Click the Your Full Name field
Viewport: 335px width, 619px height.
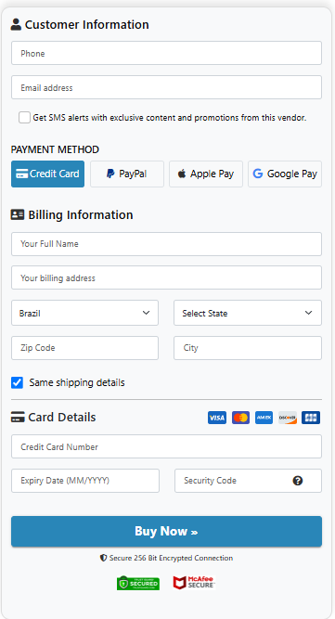166,244
